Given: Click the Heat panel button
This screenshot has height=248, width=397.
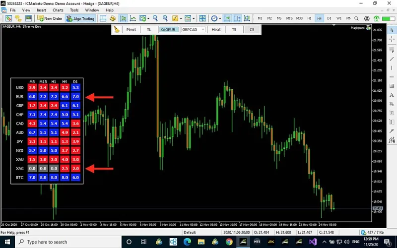Looking at the screenshot, I should point(216,30).
